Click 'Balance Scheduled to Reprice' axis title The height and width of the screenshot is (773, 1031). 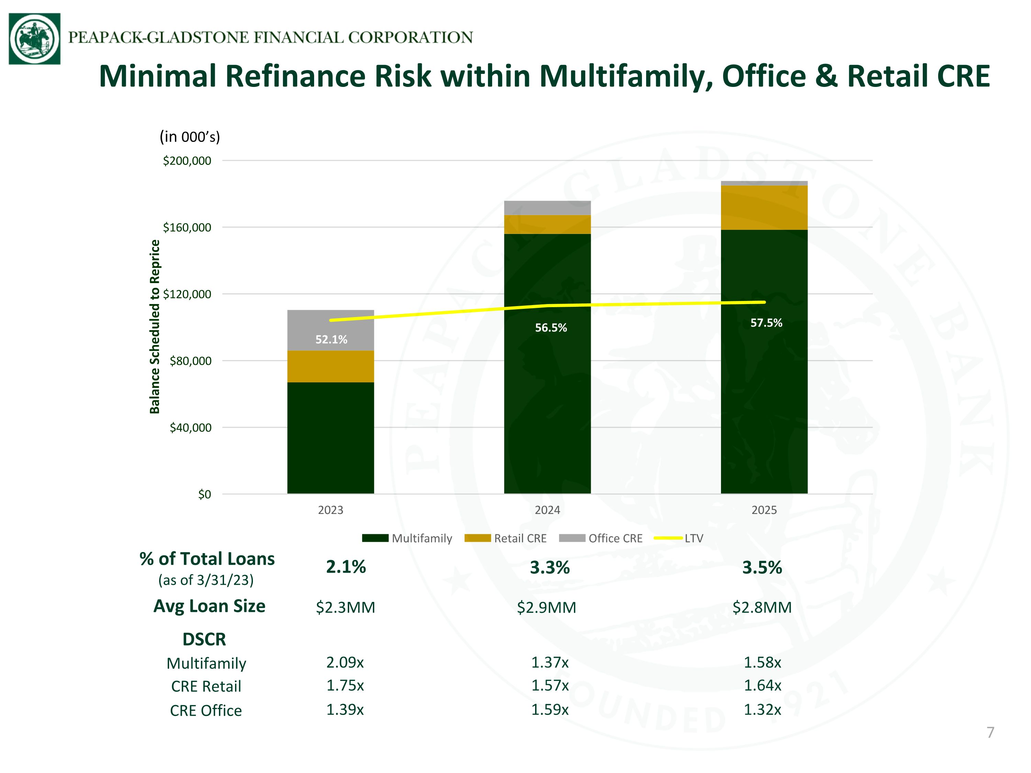click(155, 327)
